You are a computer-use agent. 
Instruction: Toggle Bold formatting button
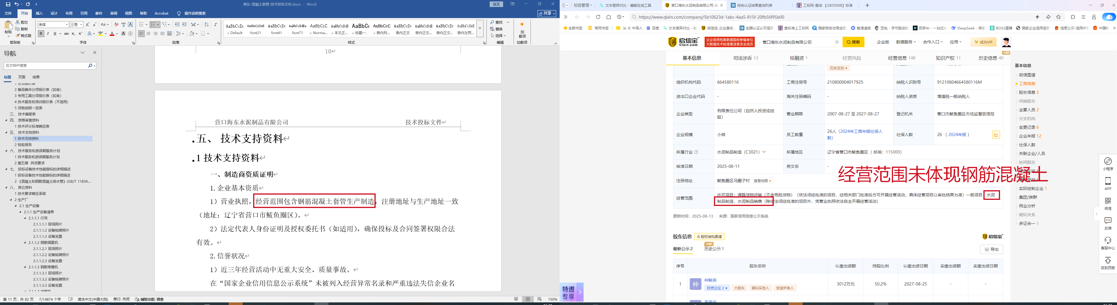41,34
